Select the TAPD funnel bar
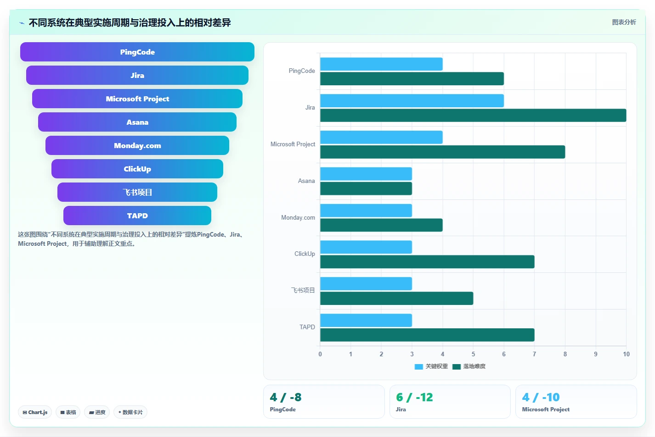This screenshot has width=655, height=437. pyautogui.click(x=137, y=216)
